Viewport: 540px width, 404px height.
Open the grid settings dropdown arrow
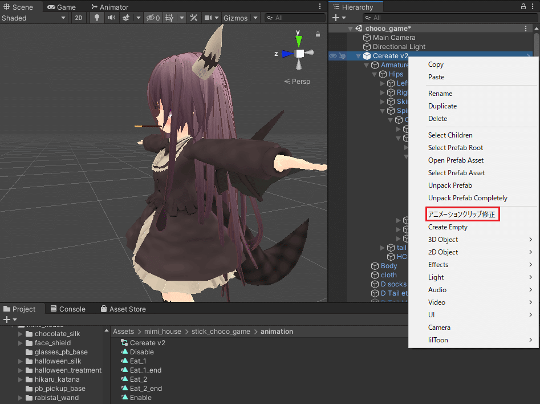point(182,18)
